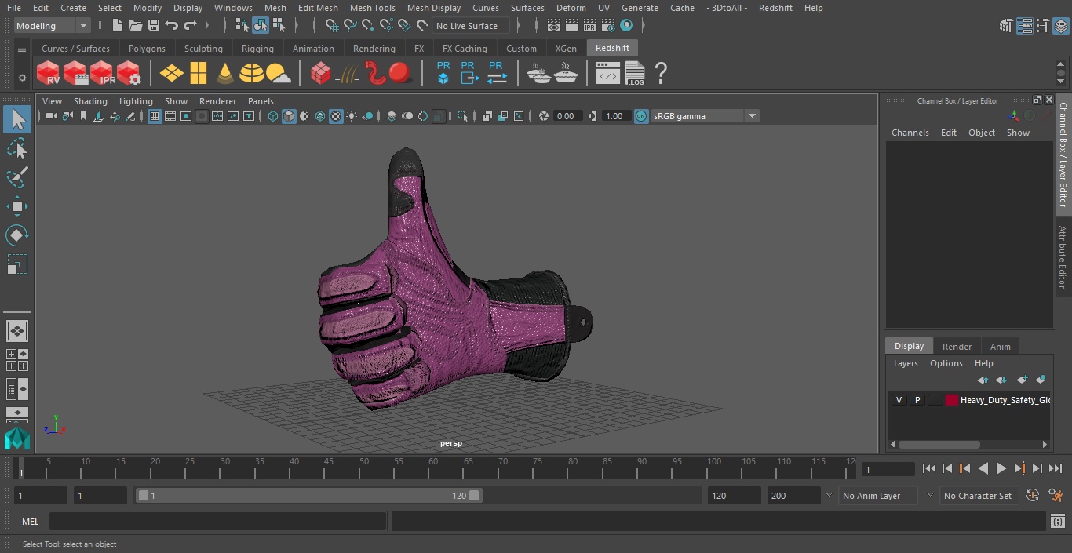Switch to the Sculpting shelf tab
Image resolution: width=1072 pixels, height=553 pixels.
click(x=203, y=49)
